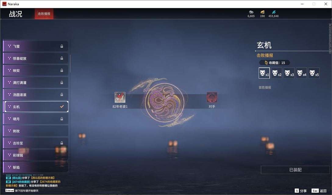Select the 满打满灌 kill broadcast item
The width and height of the screenshot is (332, 195).
36,82
